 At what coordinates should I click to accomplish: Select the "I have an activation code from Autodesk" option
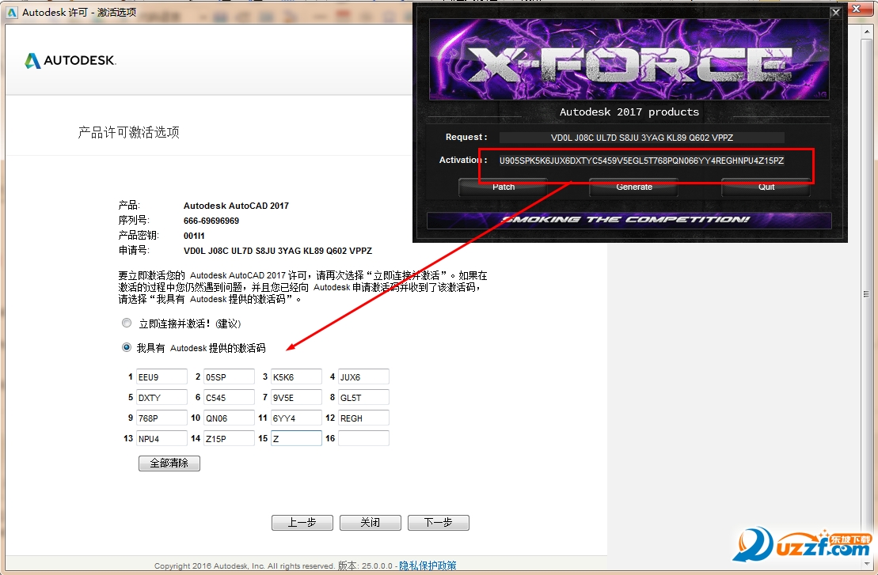click(127, 347)
